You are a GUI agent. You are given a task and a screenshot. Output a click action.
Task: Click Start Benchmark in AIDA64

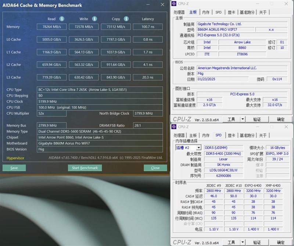85,168
